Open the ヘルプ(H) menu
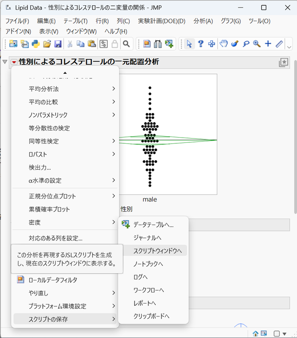The width and height of the screenshot is (297, 338). click(116, 32)
